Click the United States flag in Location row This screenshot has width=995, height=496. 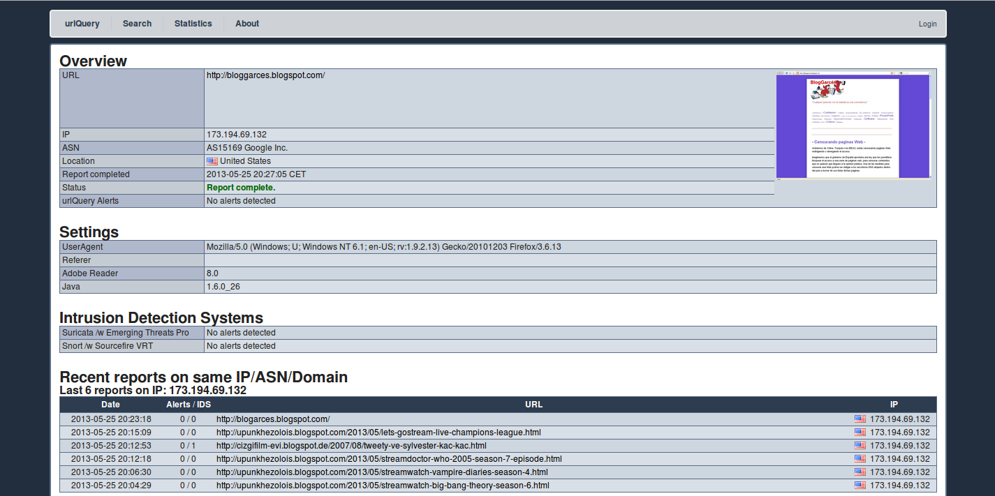click(212, 160)
